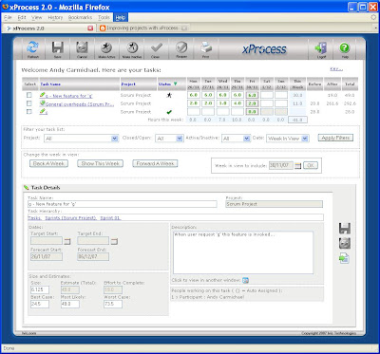380x354 pixels.
Task: Click the green check status icon in third row
Action: pos(169,112)
